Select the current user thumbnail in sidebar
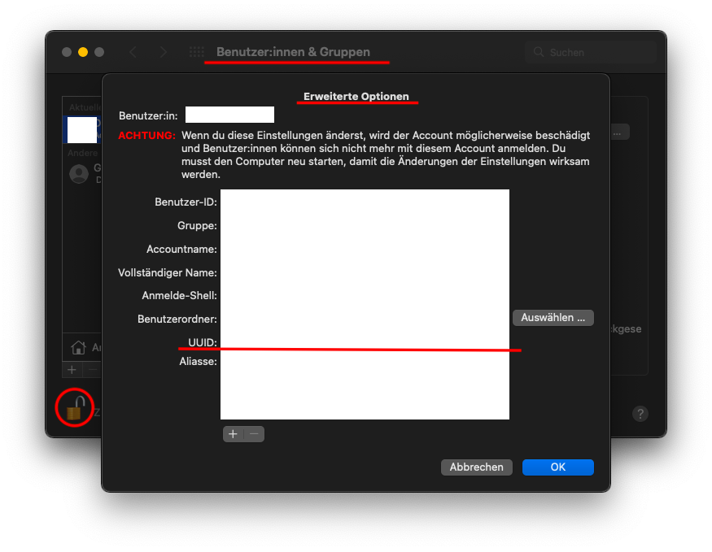Image resolution: width=712 pixels, height=552 pixels. pos(81,130)
